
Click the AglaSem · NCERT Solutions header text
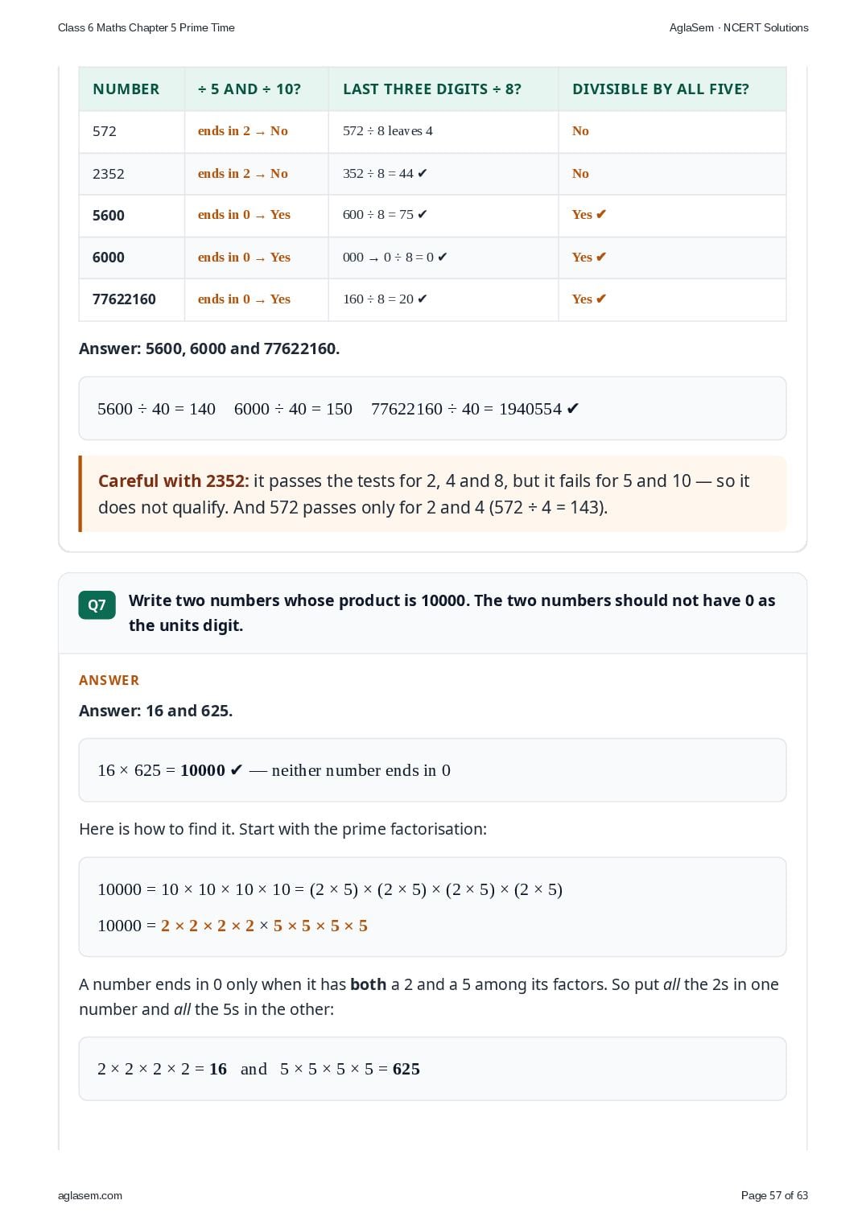click(x=739, y=27)
